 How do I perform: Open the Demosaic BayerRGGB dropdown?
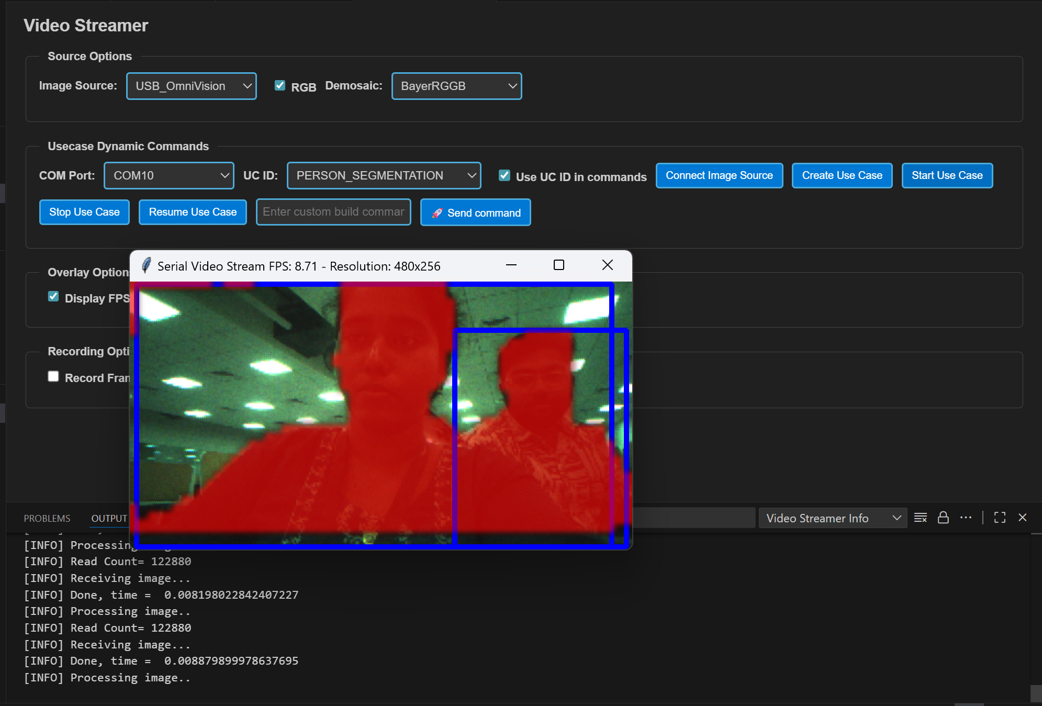pyautogui.click(x=456, y=86)
